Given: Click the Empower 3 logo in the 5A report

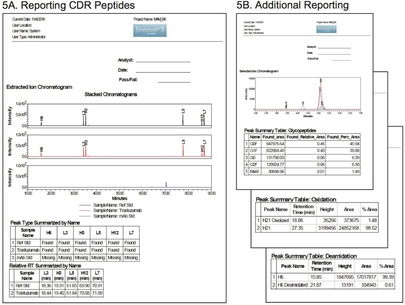Looking at the screenshot, I should (x=150, y=30).
